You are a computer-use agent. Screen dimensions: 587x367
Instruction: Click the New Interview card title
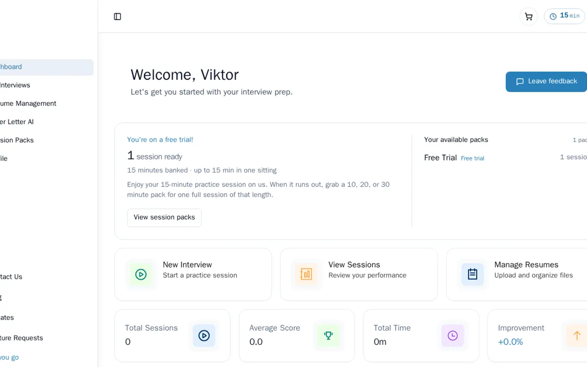coord(187,265)
